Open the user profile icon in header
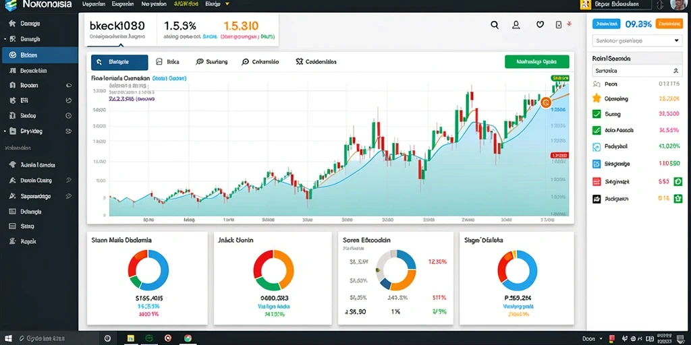 click(516, 25)
